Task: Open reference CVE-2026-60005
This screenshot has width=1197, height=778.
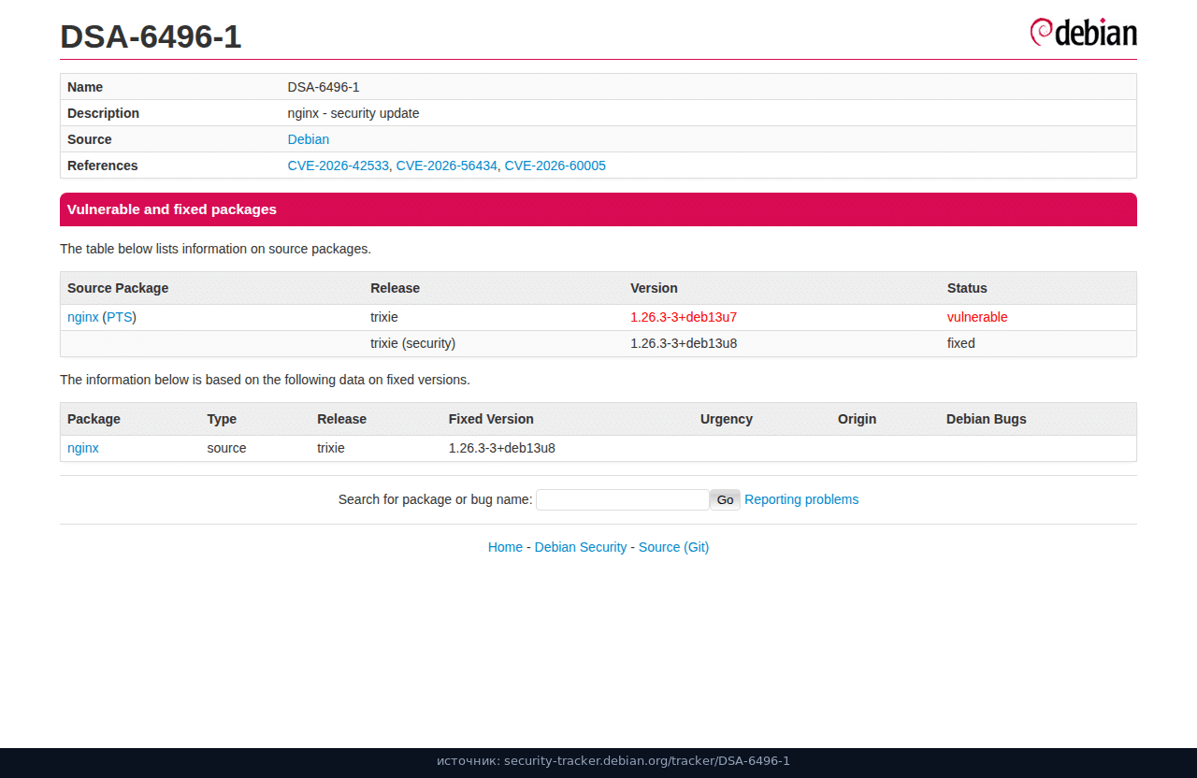Action: tap(555, 166)
